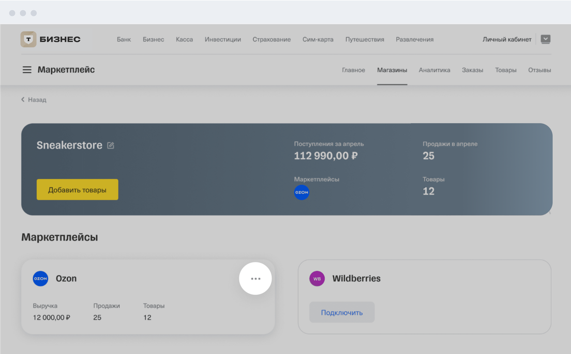Click the Ozon logo in marketplace card

click(x=40, y=279)
